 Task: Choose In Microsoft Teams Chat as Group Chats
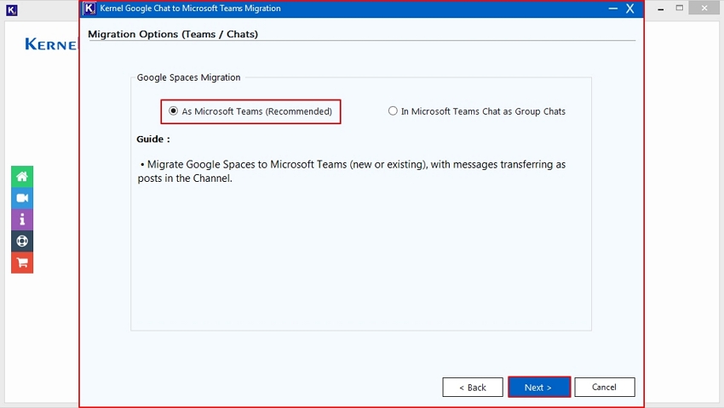[x=393, y=111]
